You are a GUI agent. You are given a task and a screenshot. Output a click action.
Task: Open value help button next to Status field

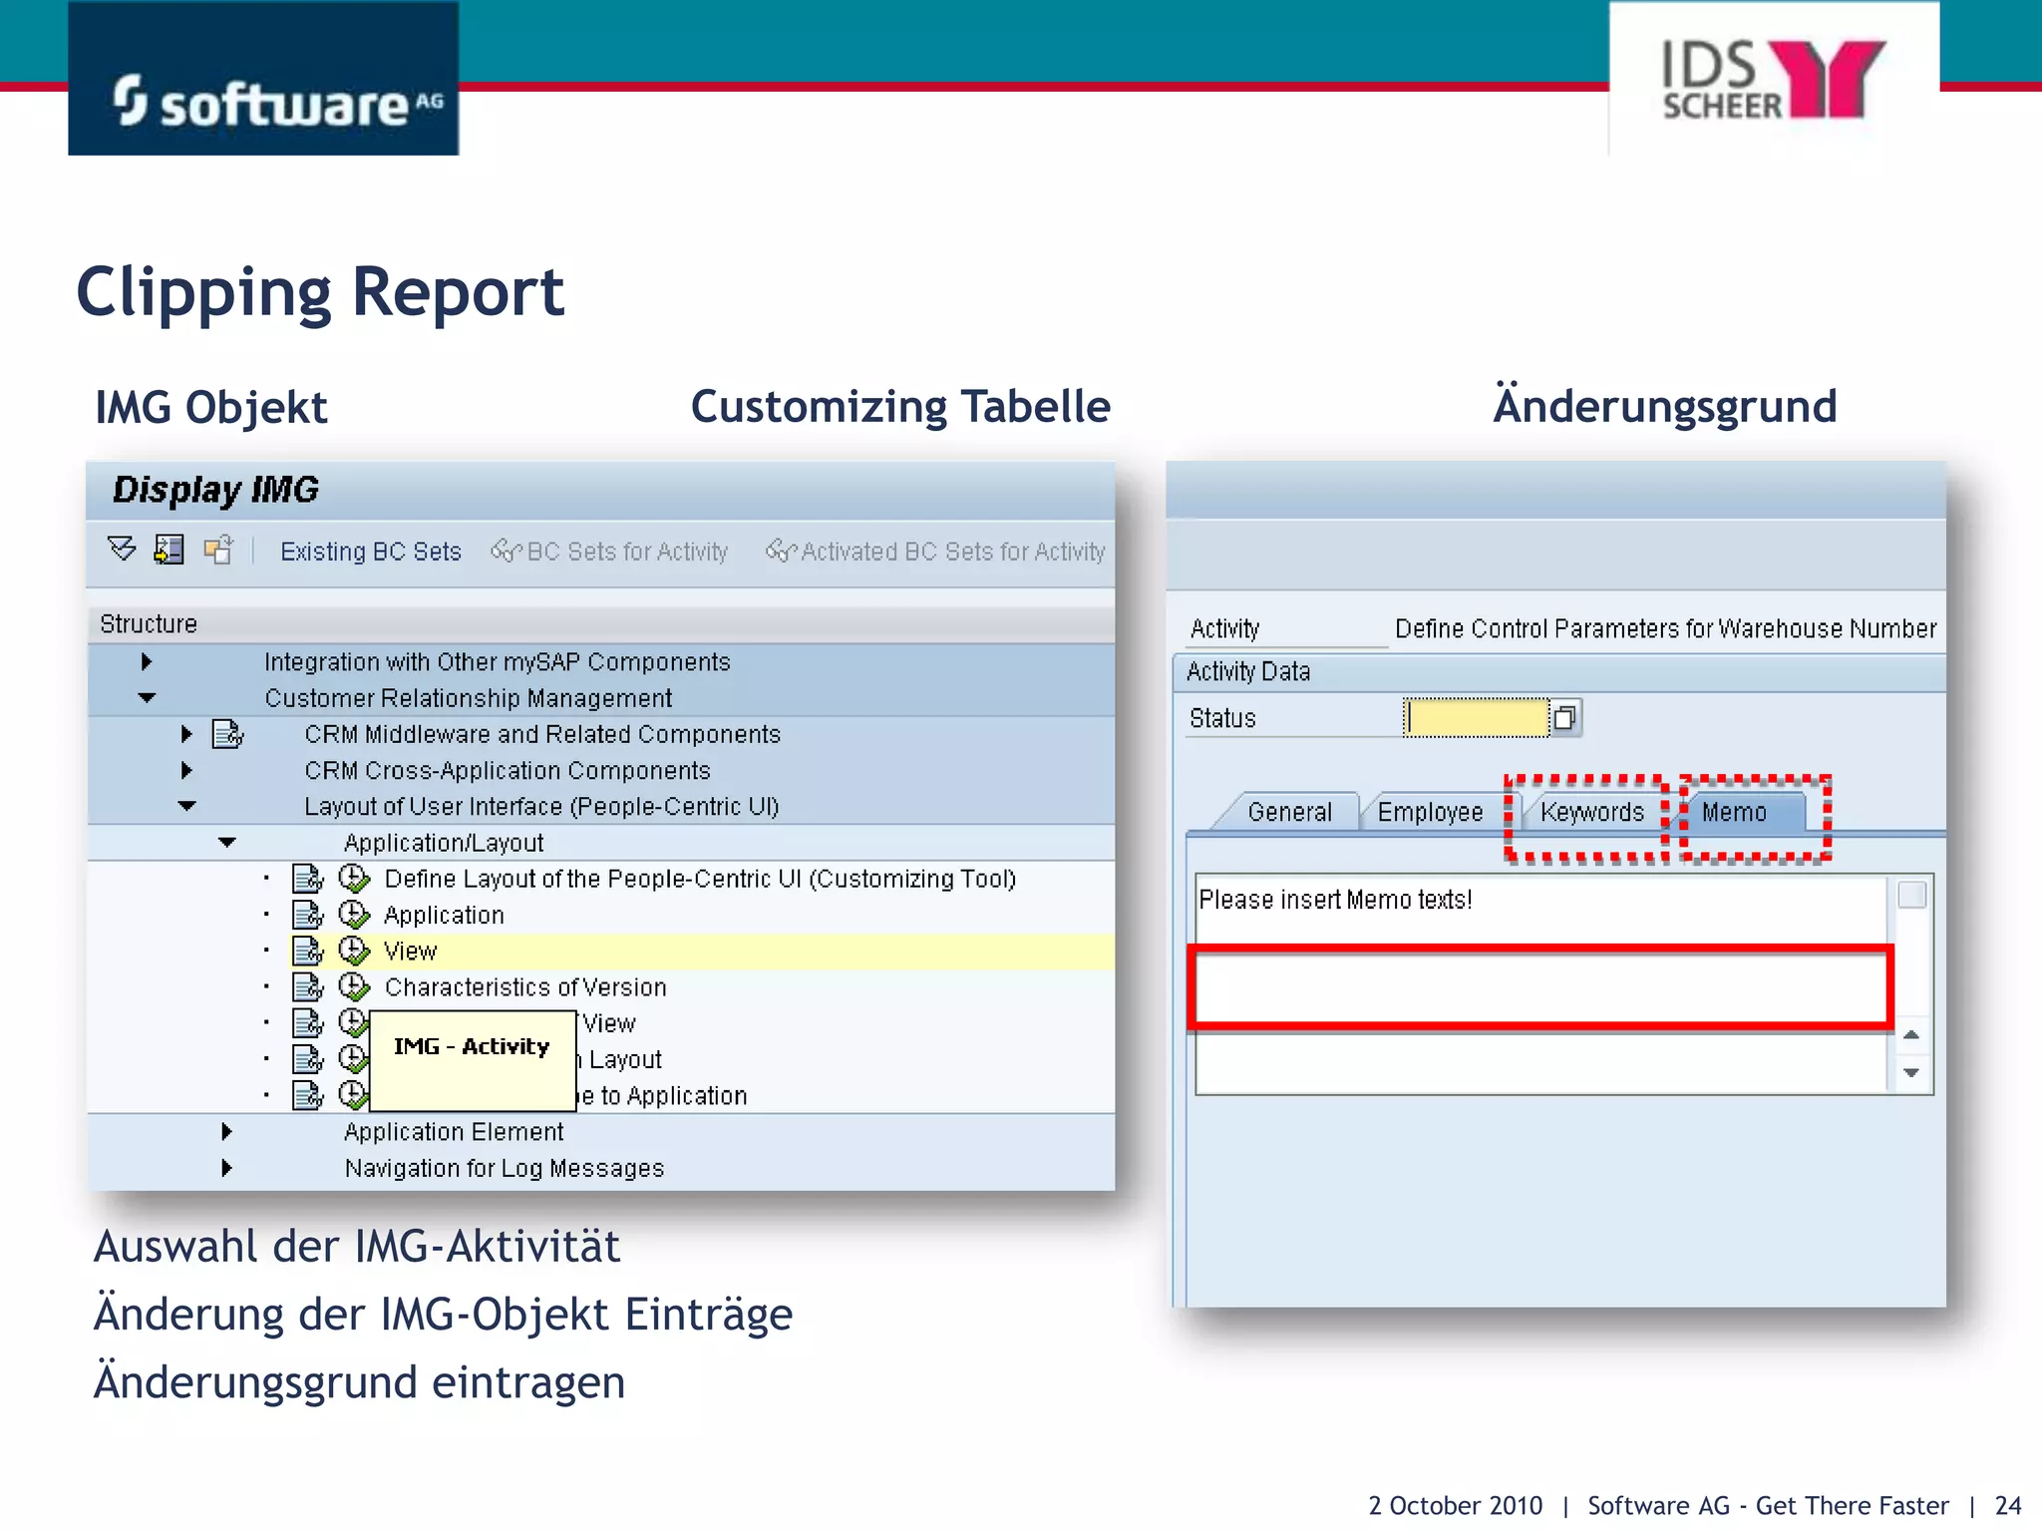[1564, 717]
